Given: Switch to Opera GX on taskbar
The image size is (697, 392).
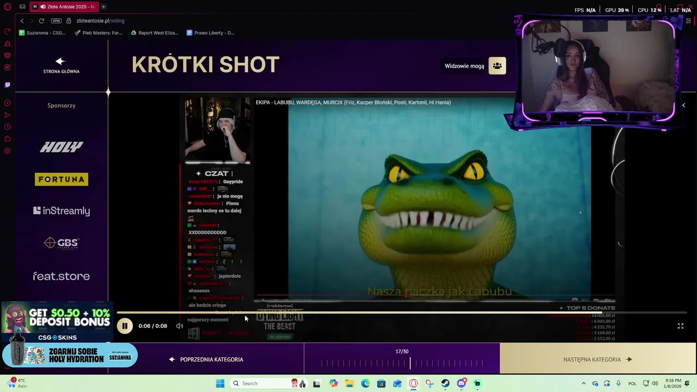Looking at the screenshot, I should click(413, 383).
